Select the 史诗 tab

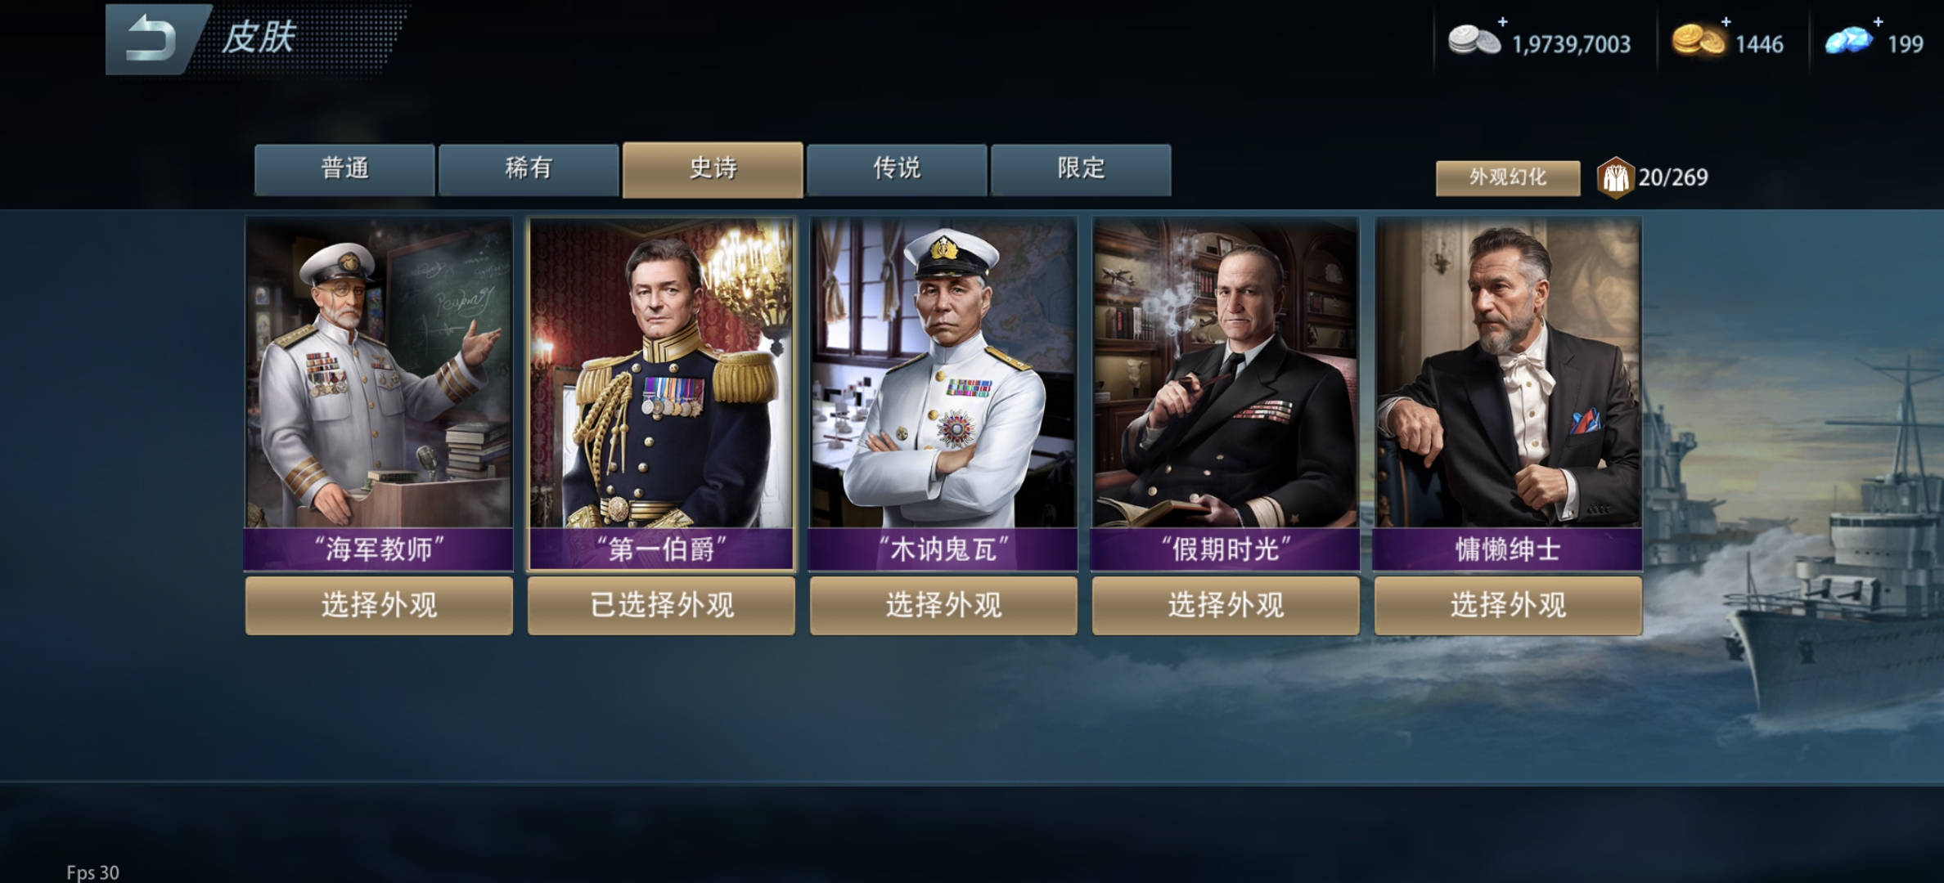pos(713,169)
